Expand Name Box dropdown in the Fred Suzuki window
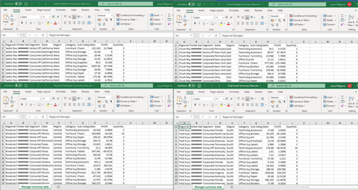 click(x=191, y=117)
